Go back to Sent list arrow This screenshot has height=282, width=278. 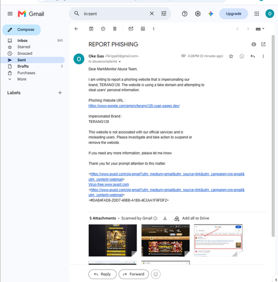pos(76,29)
